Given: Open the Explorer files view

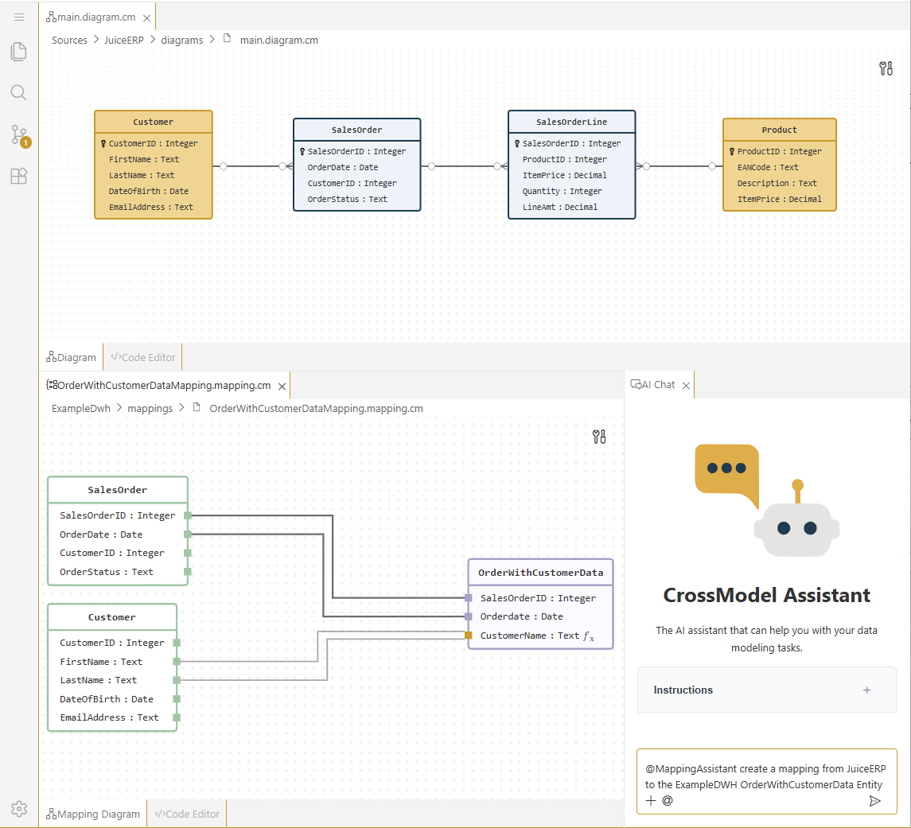Looking at the screenshot, I should pos(19,52).
